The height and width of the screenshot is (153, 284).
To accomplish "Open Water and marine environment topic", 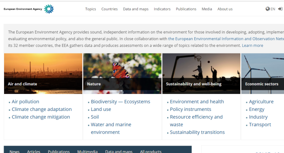I will point(111,128).
